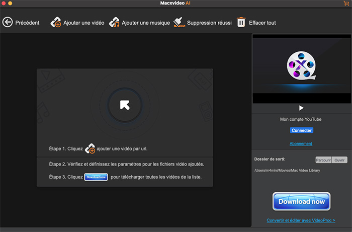Click the Effacer tout trash icon
The width and height of the screenshot is (352, 232).
tap(241, 22)
